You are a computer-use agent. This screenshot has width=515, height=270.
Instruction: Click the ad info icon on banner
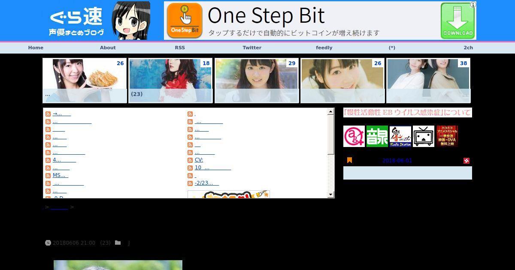473,5
